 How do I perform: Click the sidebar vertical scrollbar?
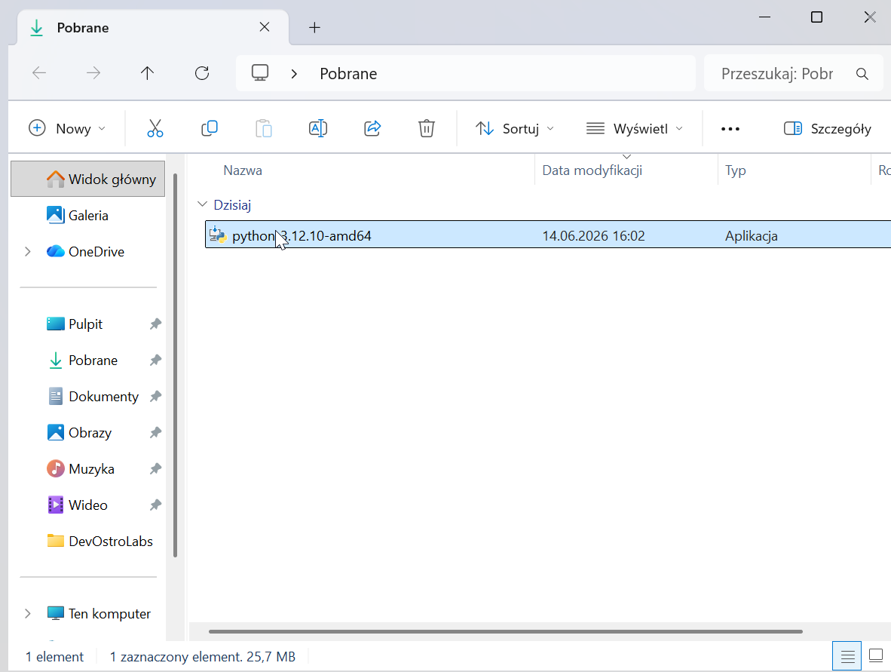[x=175, y=365]
